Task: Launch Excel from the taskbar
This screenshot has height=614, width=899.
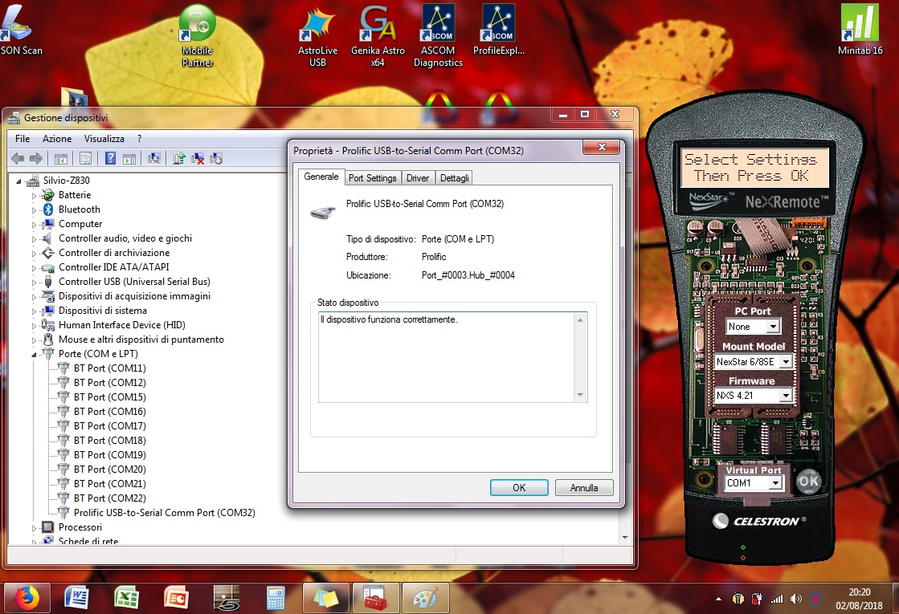Action: pyautogui.click(x=126, y=598)
